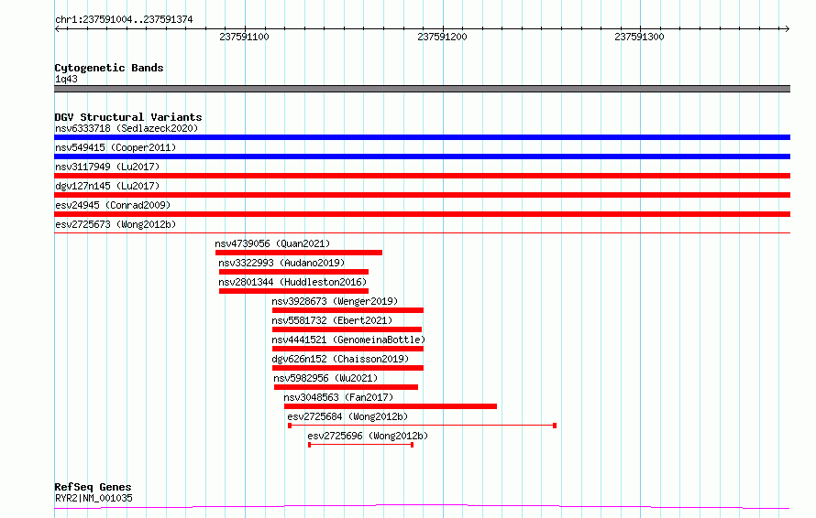816x518 pixels.
Task: Select the nsv5581732 (Ebert2021) red bar
Action: (x=347, y=329)
